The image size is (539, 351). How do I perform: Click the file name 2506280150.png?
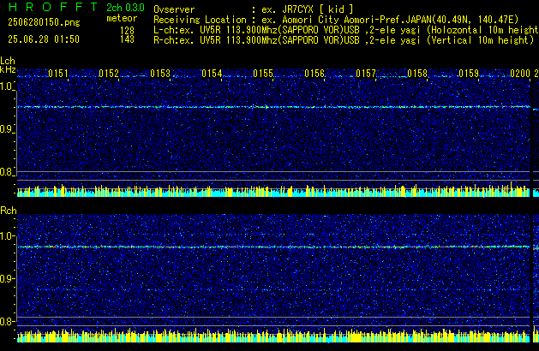point(44,22)
